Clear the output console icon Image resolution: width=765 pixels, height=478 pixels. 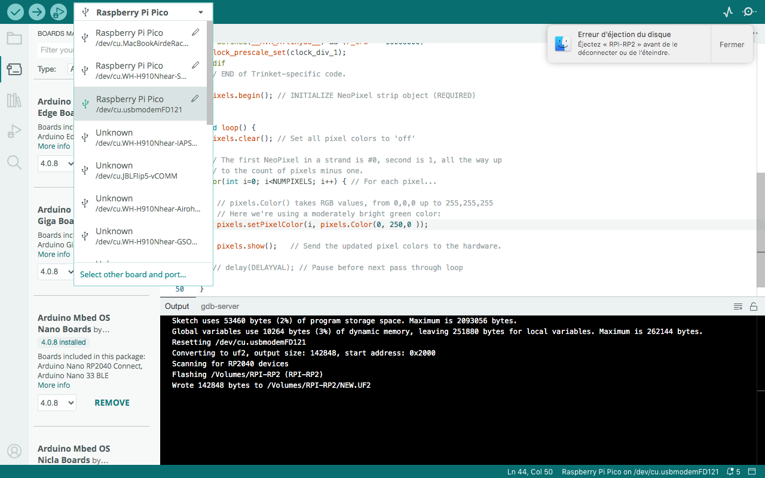pos(738,307)
